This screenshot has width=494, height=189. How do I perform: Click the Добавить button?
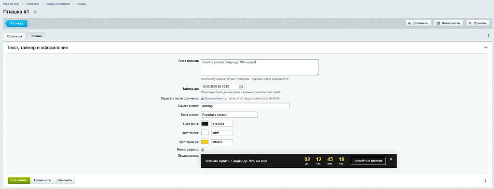[x=418, y=23]
